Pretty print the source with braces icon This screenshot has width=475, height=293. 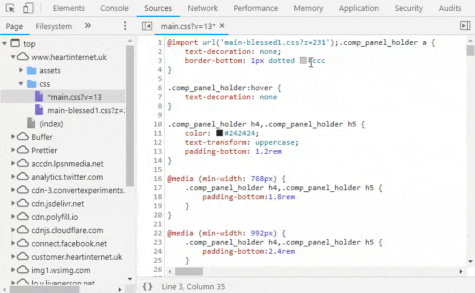[x=147, y=286]
